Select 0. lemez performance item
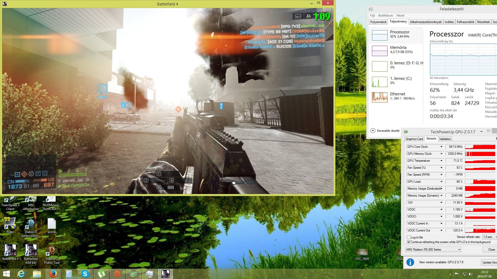Viewport: 497px width, 279px height. point(396,66)
